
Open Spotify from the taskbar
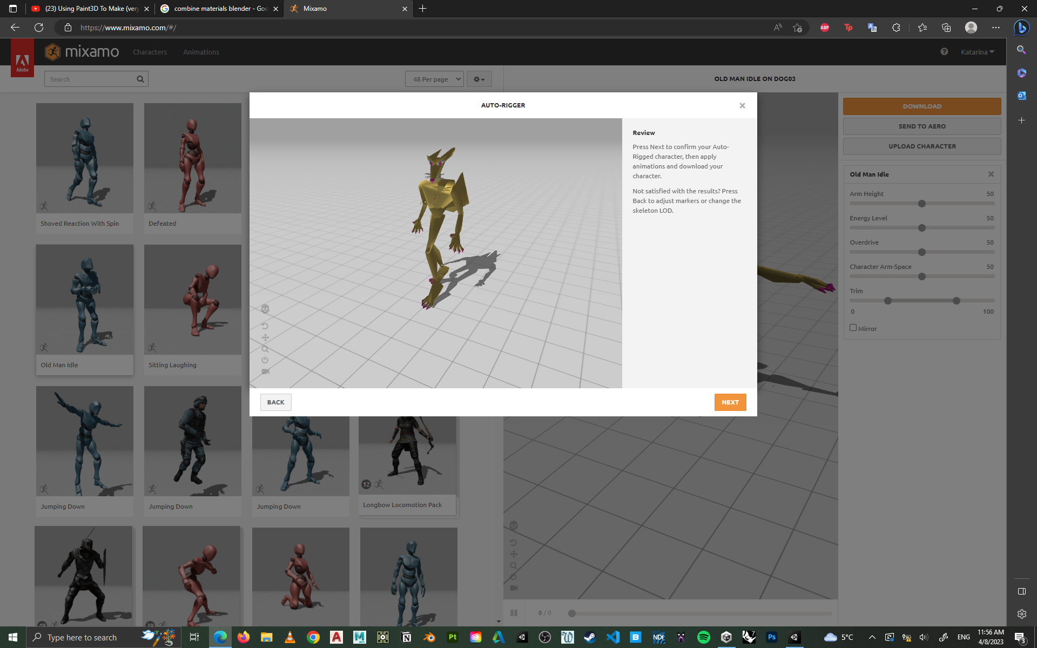pos(703,637)
